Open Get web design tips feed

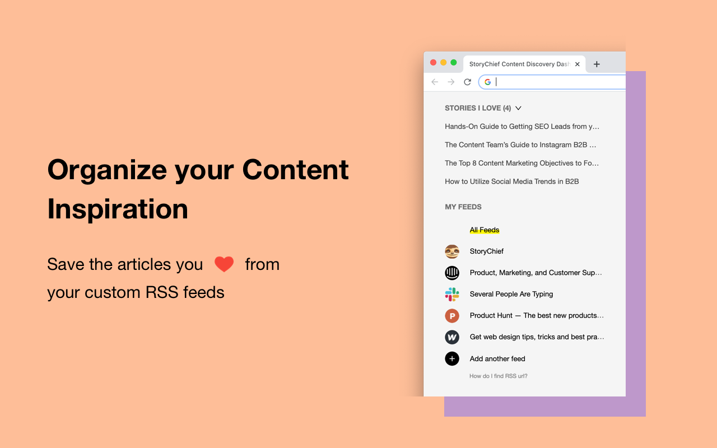click(x=537, y=337)
